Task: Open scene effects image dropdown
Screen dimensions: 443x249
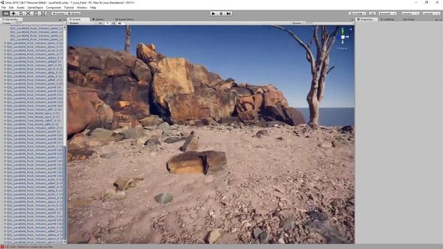Action: (121, 23)
